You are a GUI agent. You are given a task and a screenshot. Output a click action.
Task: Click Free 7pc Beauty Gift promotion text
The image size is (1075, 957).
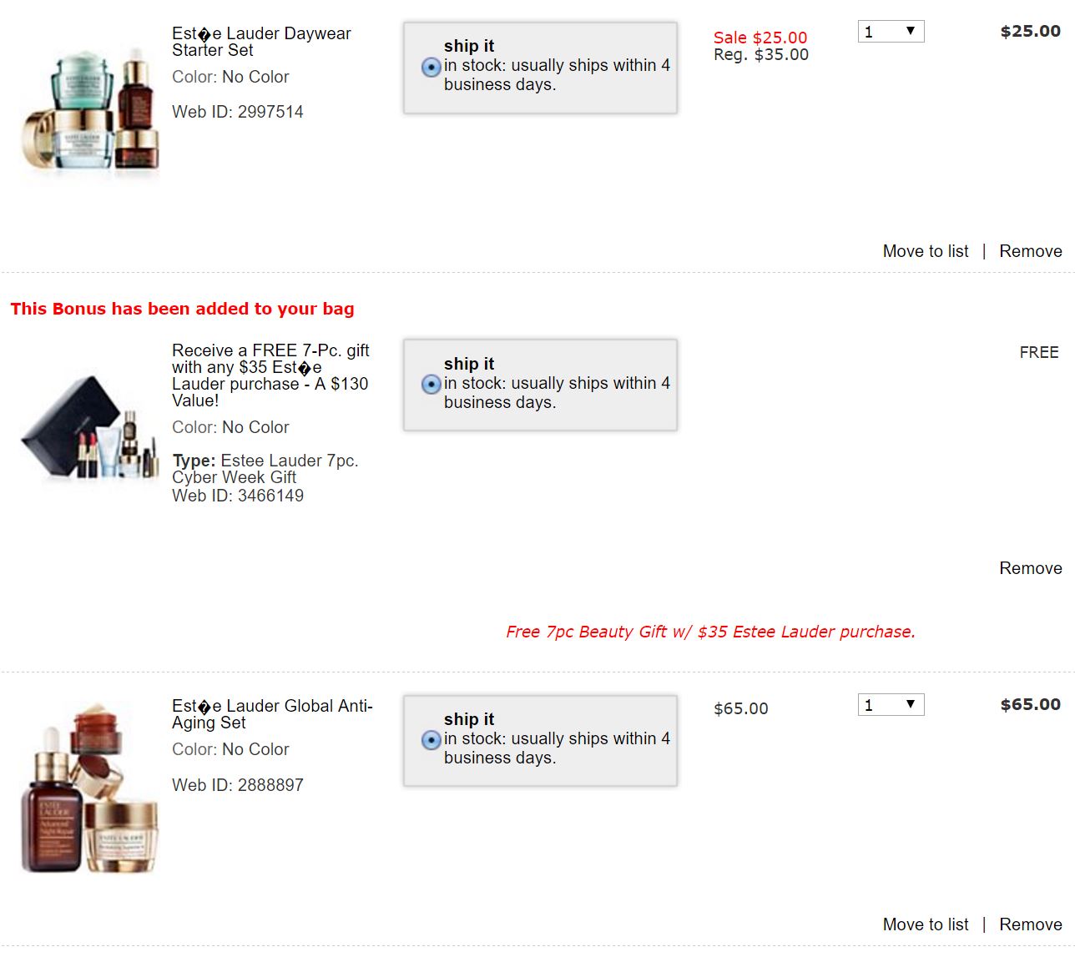[710, 632]
